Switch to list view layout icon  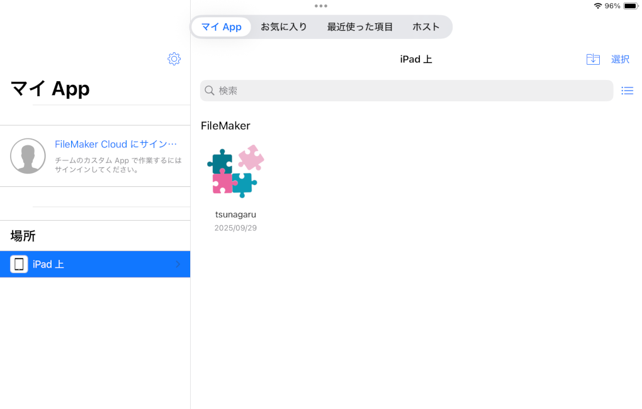[627, 91]
